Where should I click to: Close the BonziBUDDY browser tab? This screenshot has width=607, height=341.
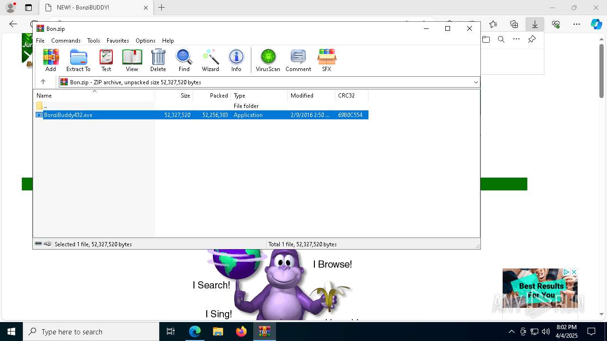click(146, 8)
